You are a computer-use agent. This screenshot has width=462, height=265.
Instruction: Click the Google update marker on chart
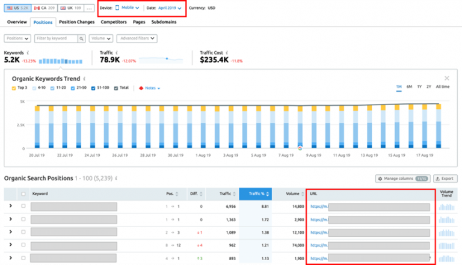(300, 147)
